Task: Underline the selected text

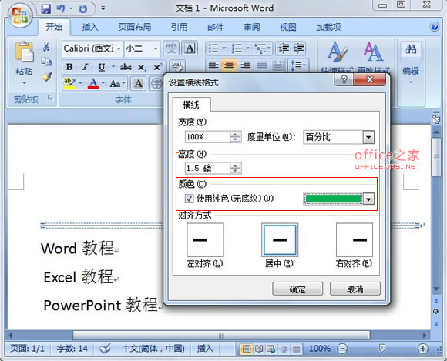Action: click(x=102, y=67)
